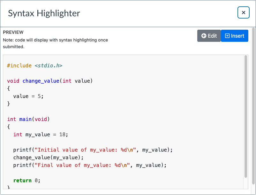This screenshot has height=195, width=256.
Task: Click the '#include <stdio.h>' line
Action: pos(34,66)
